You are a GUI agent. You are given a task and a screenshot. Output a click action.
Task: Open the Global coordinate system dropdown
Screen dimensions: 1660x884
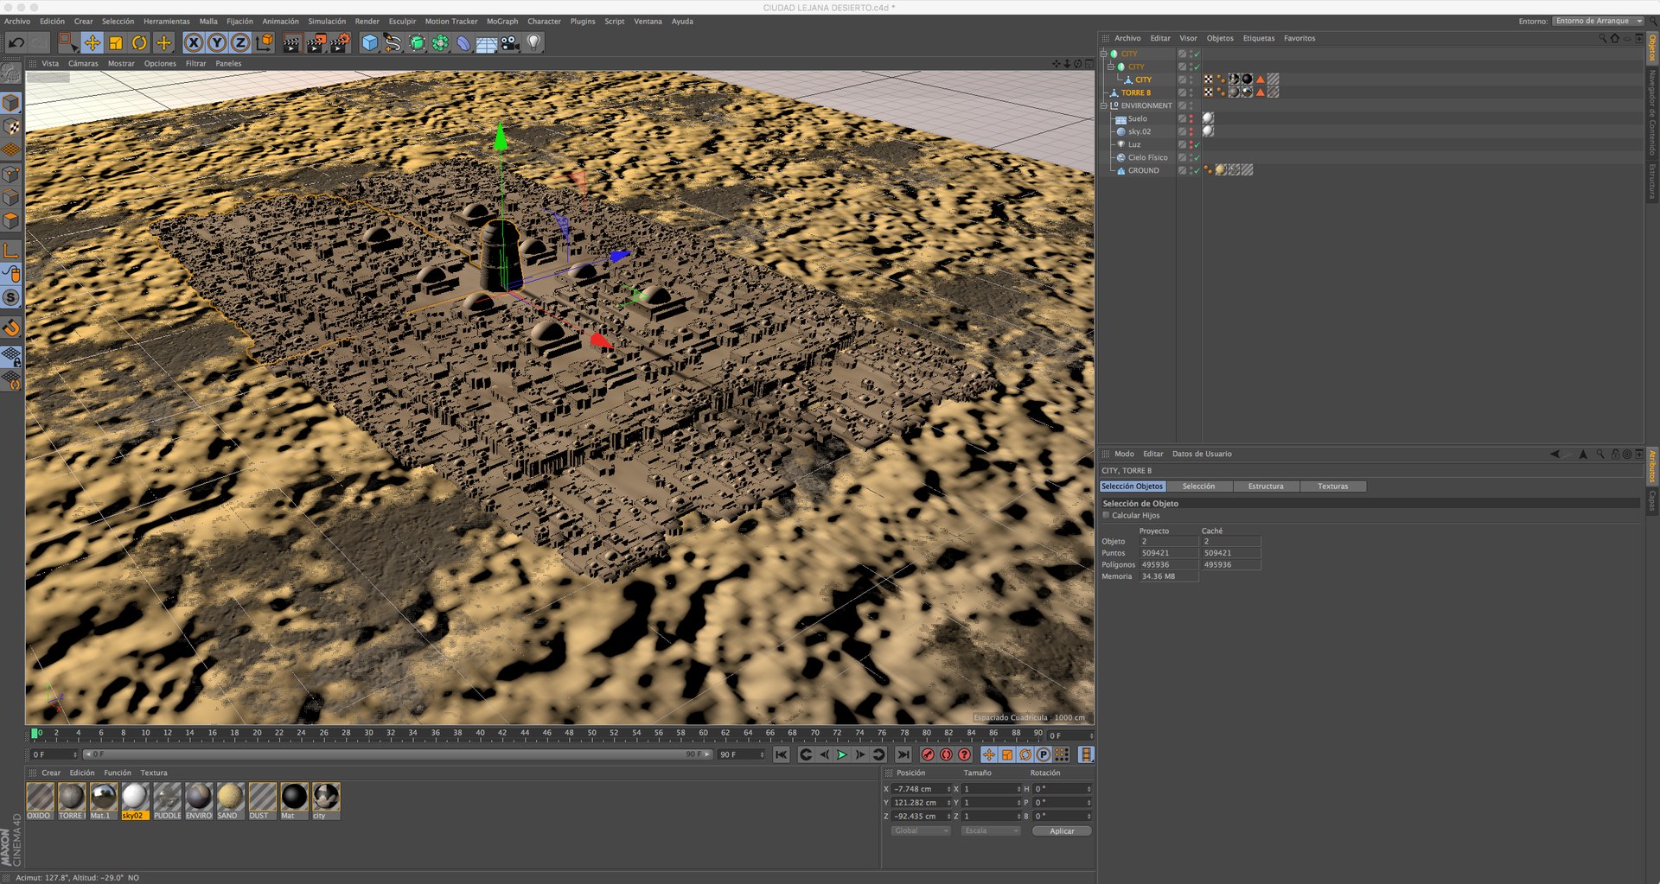point(921,830)
